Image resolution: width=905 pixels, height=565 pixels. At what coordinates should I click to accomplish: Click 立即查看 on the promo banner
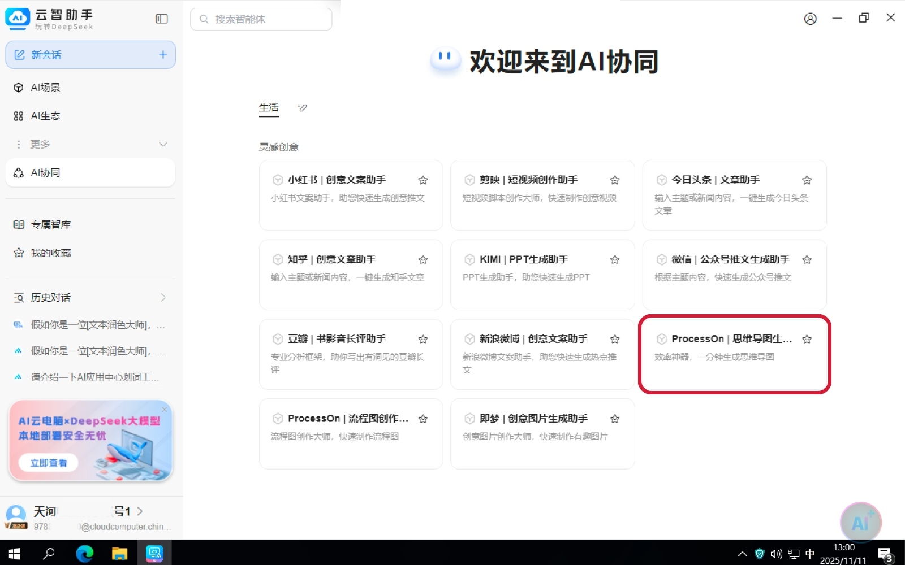pos(49,463)
